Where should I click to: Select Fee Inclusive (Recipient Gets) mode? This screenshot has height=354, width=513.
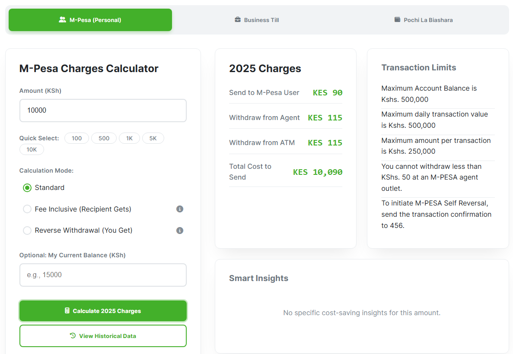(x=27, y=209)
